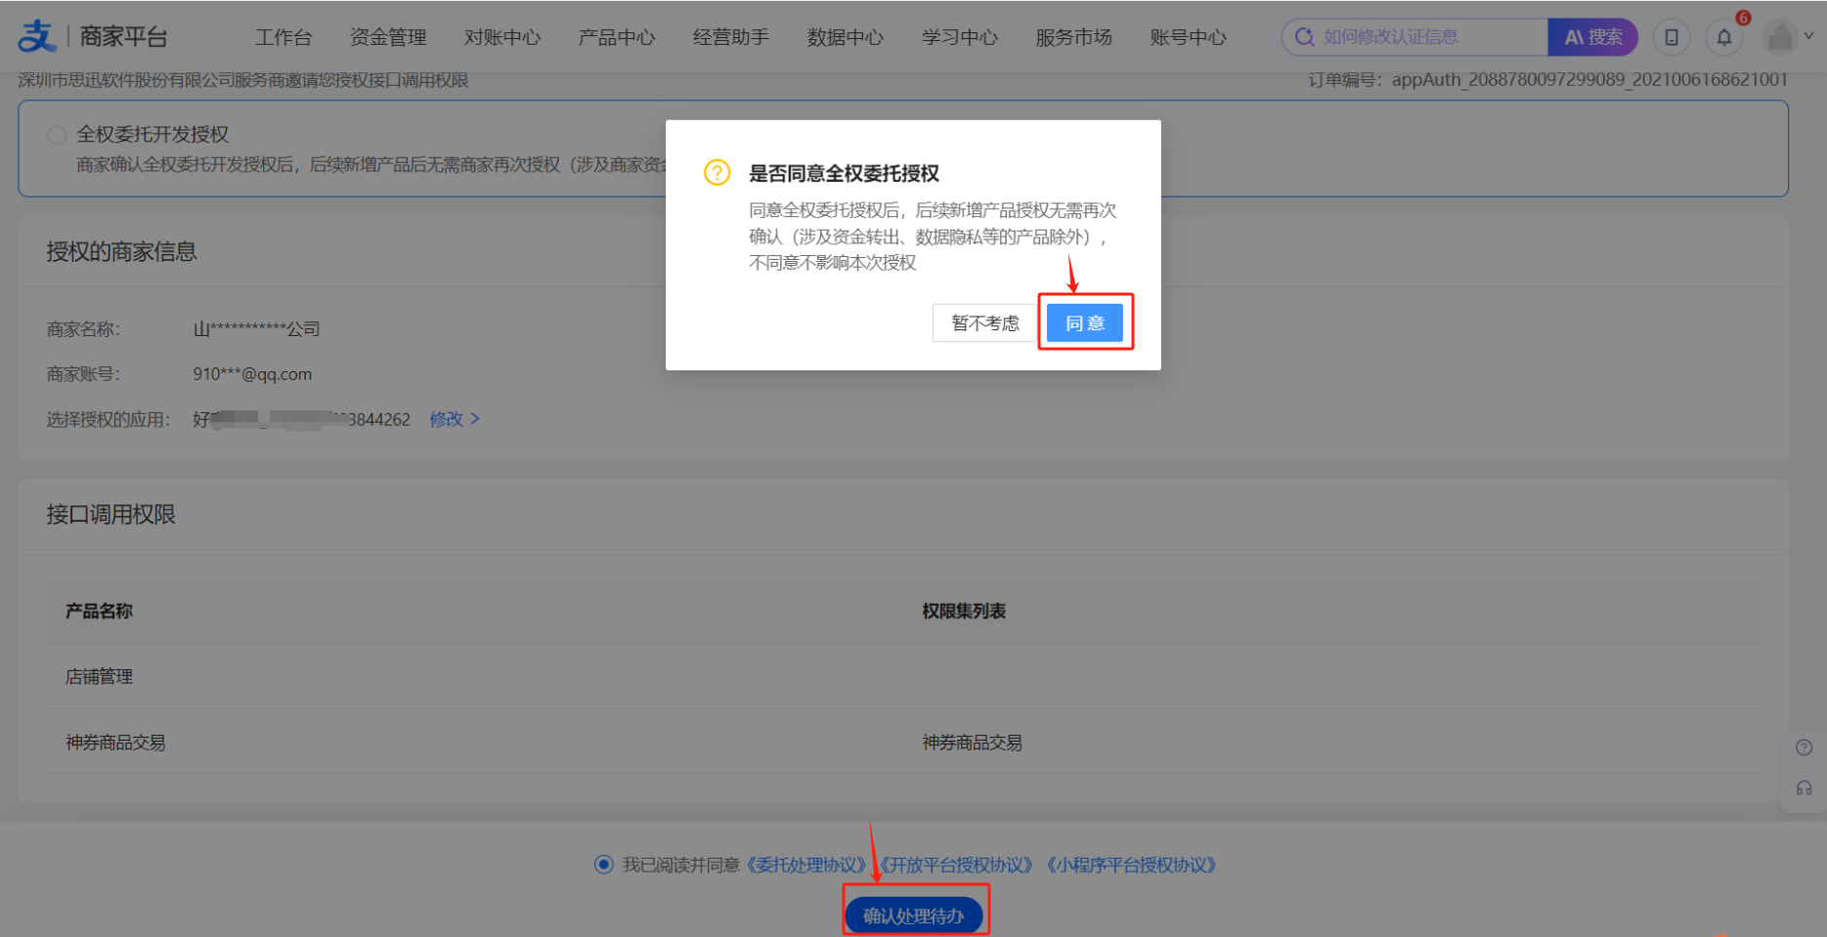The width and height of the screenshot is (1827, 937).
Task: Click the 权限集列表 column header
Action: (x=964, y=611)
